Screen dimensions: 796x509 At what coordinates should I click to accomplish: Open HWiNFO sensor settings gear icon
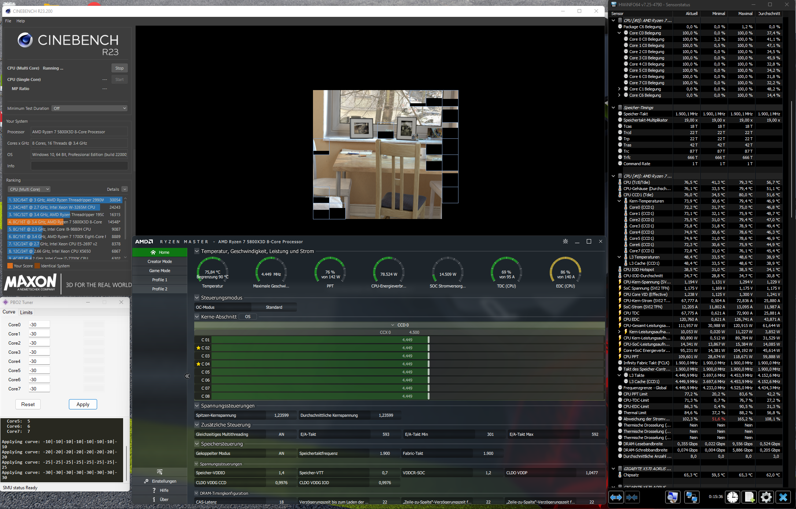click(766, 497)
